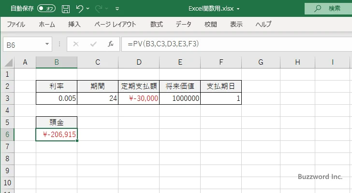Click the 利率 header cell
352x193 pixels.
[57, 86]
